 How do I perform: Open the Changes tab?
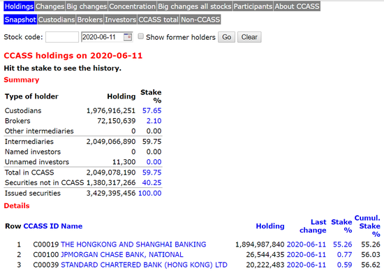[50, 6]
